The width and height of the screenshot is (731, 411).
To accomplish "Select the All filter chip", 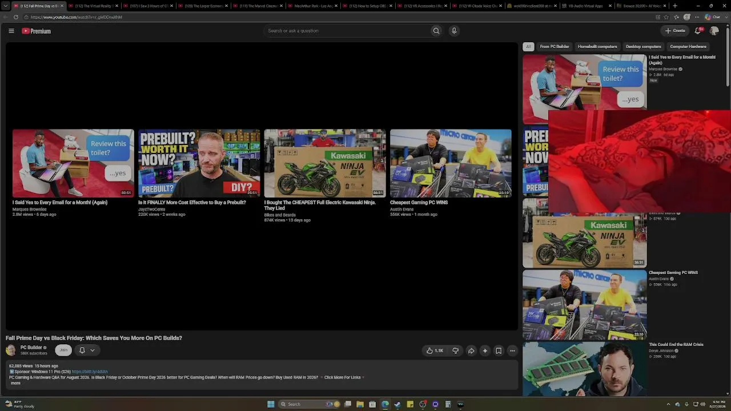I will (x=528, y=47).
